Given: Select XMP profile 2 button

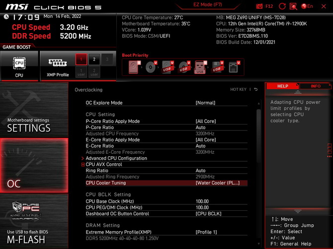Looking at the screenshot, I should tap(94, 60).
